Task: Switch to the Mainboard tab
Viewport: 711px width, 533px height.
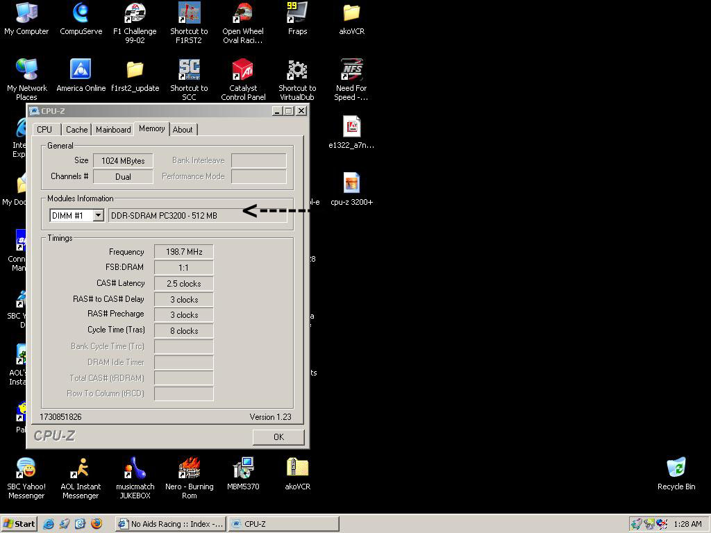Action: pyautogui.click(x=113, y=130)
